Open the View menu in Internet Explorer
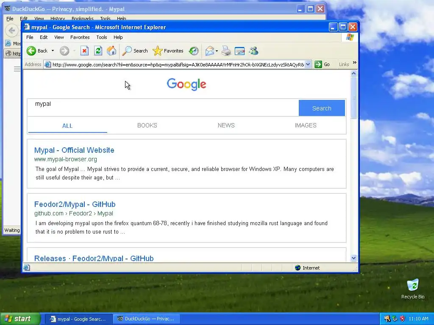434x325 pixels. click(59, 37)
